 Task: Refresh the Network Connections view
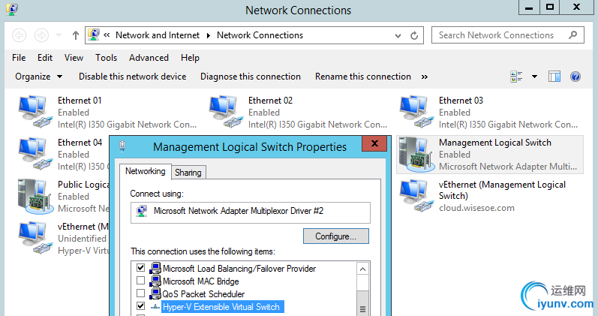[414, 35]
